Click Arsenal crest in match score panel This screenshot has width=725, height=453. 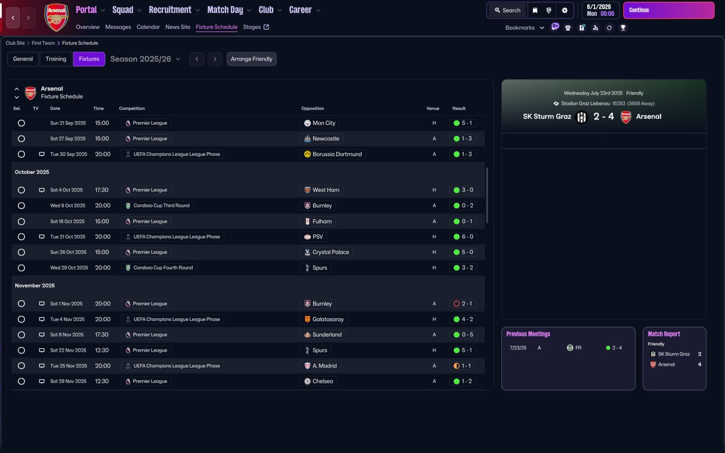click(x=626, y=117)
